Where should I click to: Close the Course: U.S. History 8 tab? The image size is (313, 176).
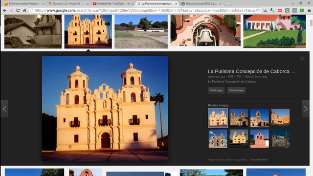coord(88,3)
